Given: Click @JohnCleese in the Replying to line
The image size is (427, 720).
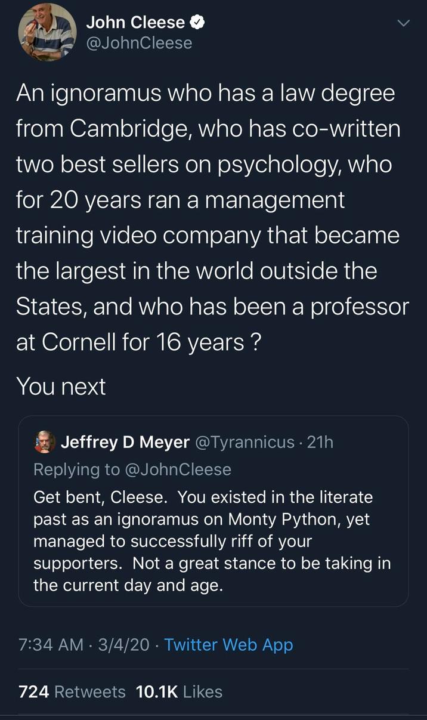Looking at the screenshot, I should [x=178, y=469].
